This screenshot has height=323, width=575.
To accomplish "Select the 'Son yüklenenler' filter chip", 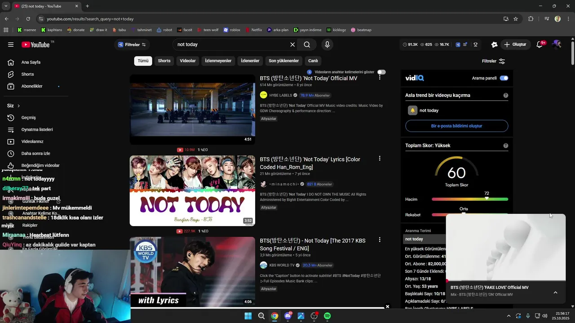I will tap(284, 61).
